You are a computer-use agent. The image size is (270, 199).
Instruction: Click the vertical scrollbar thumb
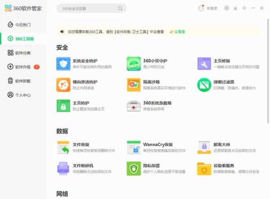click(x=268, y=71)
